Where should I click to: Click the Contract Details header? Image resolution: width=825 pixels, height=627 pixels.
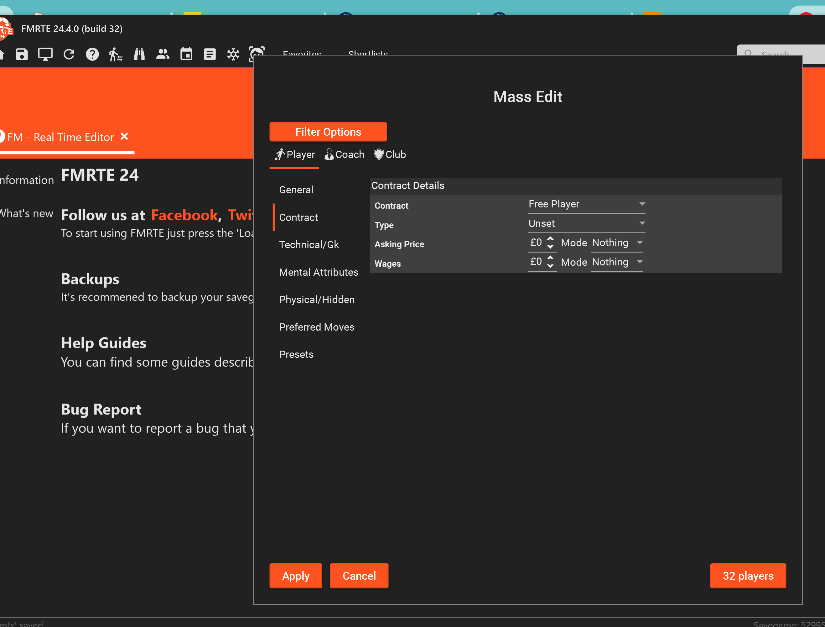click(x=575, y=185)
